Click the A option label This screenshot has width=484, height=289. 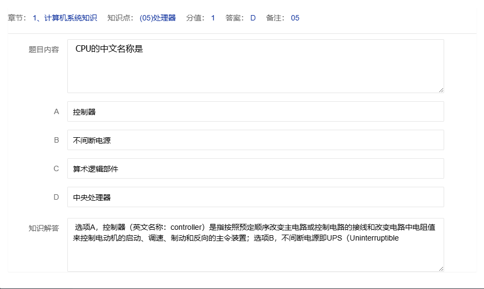coord(56,111)
